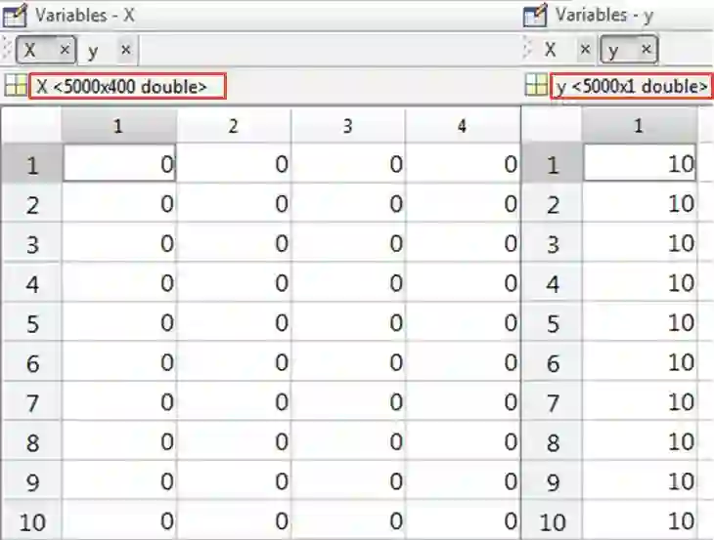The width and height of the screenshot is (714, 540).
Task: Click the Variables - X panel icon
Action: tap(15, 15)
